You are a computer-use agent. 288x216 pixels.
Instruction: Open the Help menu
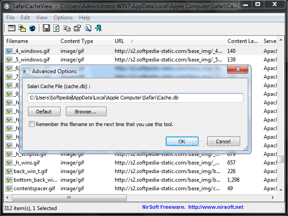(84, 18)
